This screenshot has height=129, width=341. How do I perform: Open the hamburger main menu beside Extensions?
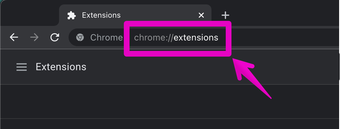pyautogui.click(x=22, y=67)
